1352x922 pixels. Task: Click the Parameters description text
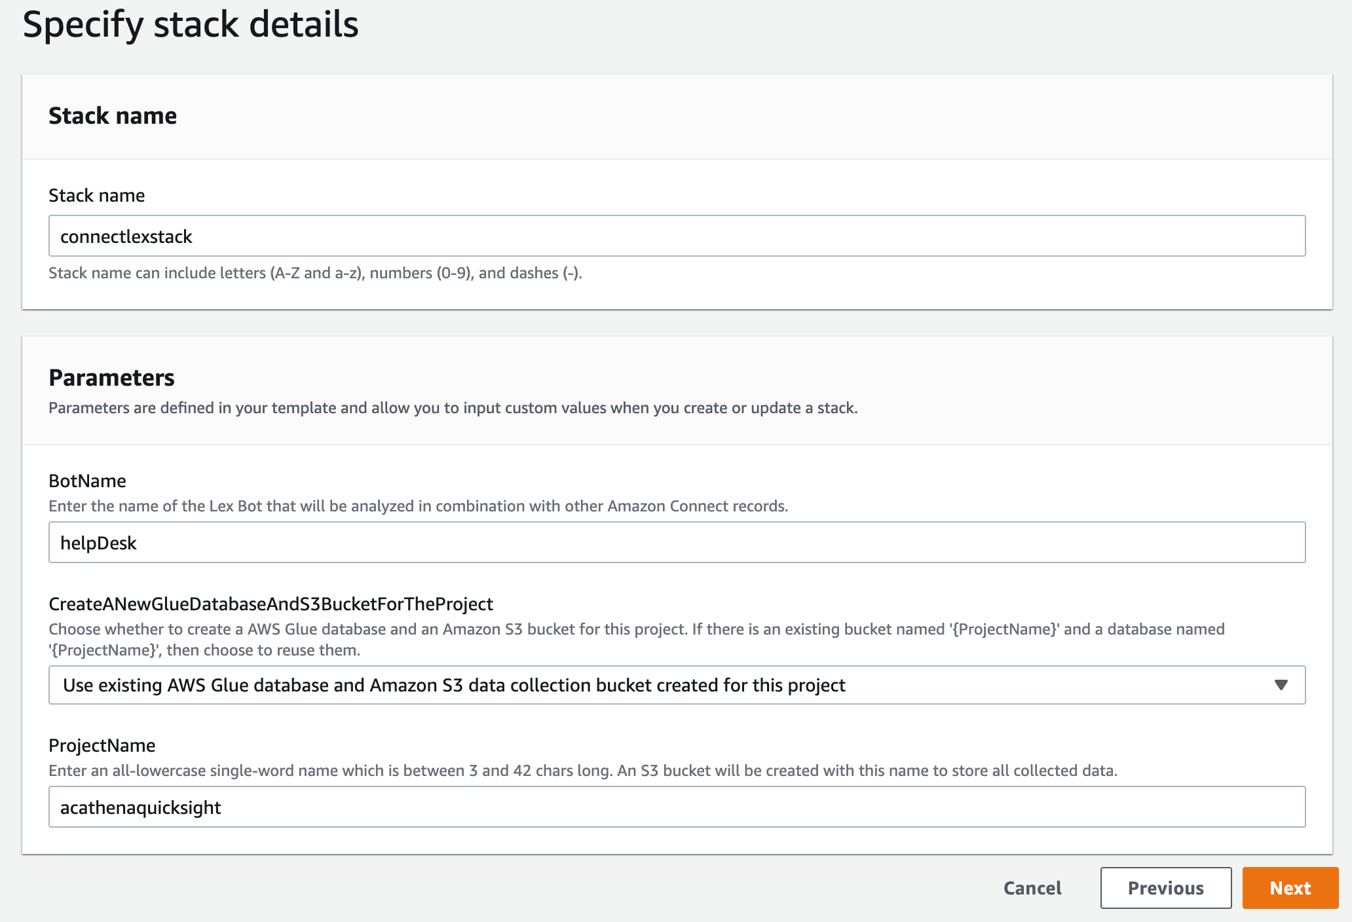click(x=453, y=408)
